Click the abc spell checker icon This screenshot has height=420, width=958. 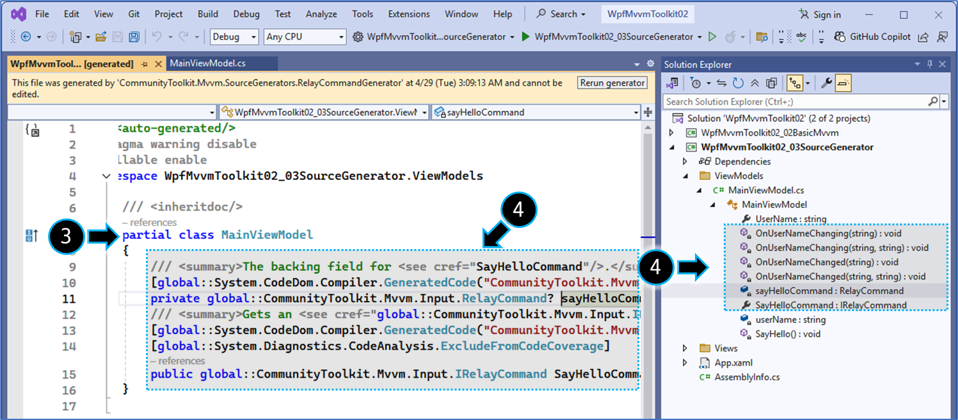coord(801,37)
